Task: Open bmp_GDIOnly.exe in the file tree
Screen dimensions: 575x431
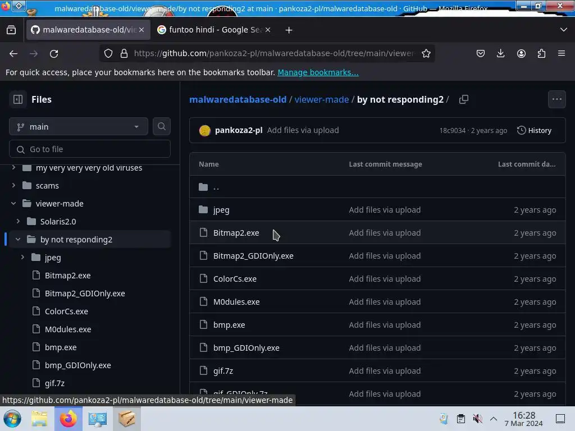Action: tap(77, 365)
